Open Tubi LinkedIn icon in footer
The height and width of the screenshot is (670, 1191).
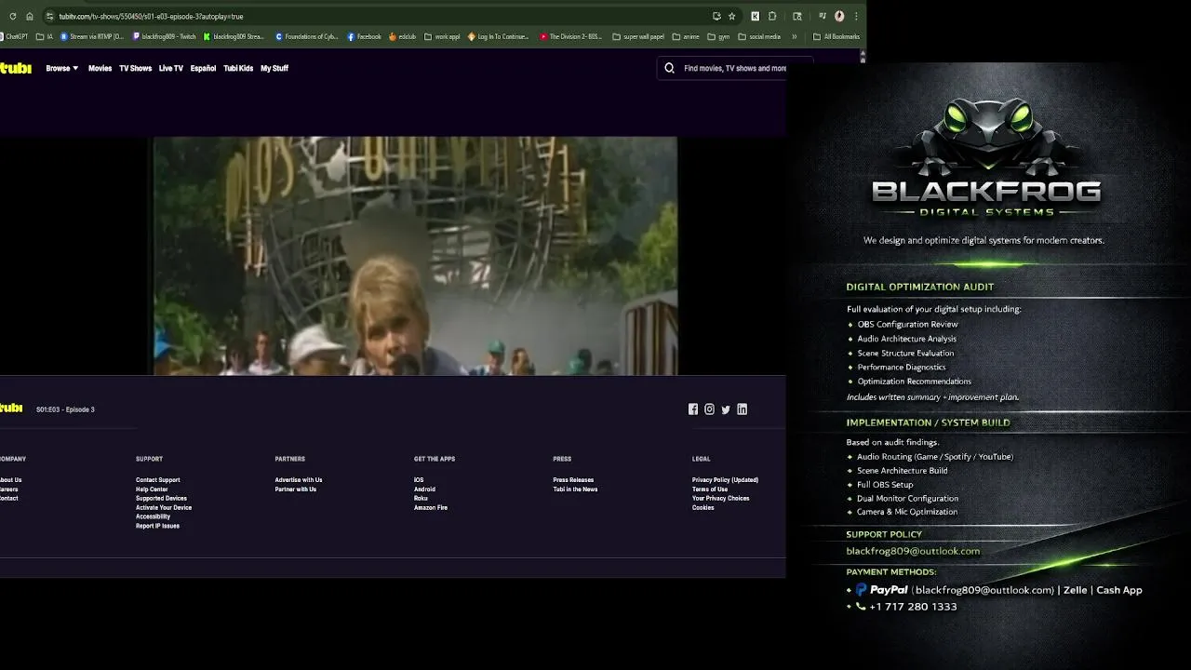click(742, 409)
